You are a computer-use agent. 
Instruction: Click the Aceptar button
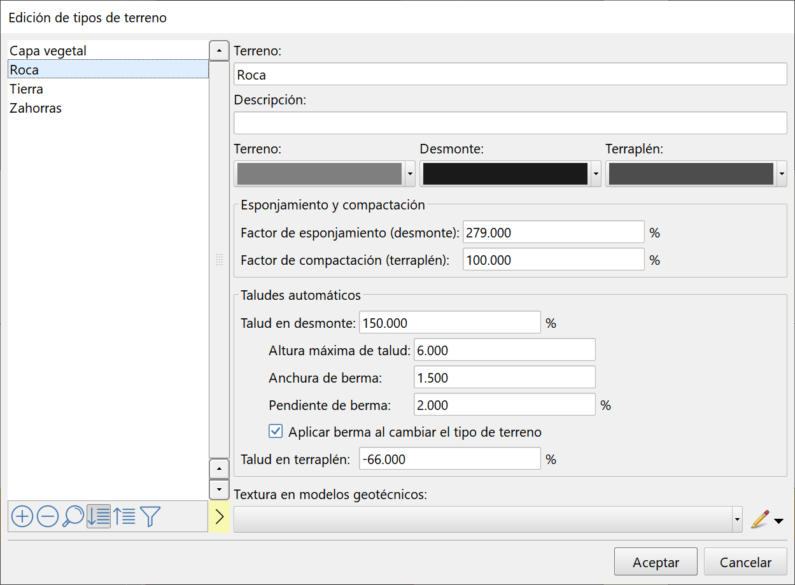point(656,562)
